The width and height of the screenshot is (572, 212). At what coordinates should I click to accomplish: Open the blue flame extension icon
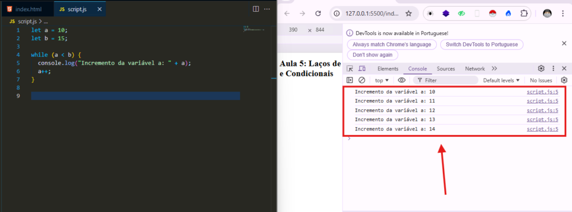tap(508, 13)
